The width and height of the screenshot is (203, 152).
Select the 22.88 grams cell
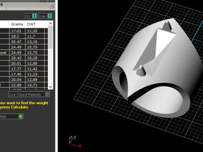[x=17, y=85]
